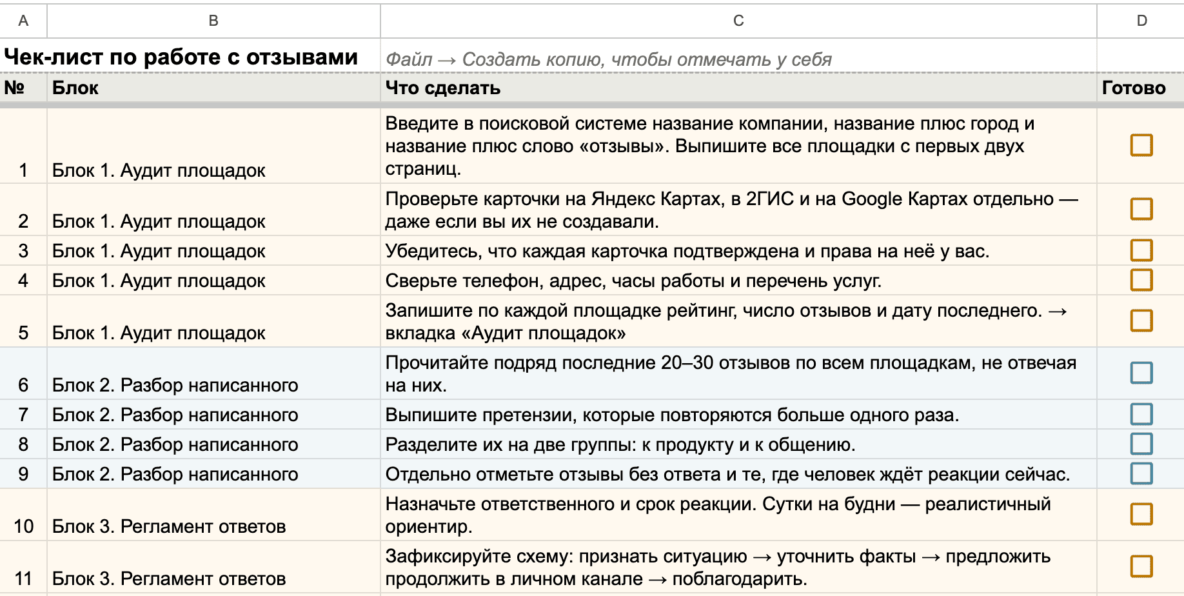This screenshot has height=596, width=1184.
Task: Select the cell with number 10
Action: pos(23,515)
